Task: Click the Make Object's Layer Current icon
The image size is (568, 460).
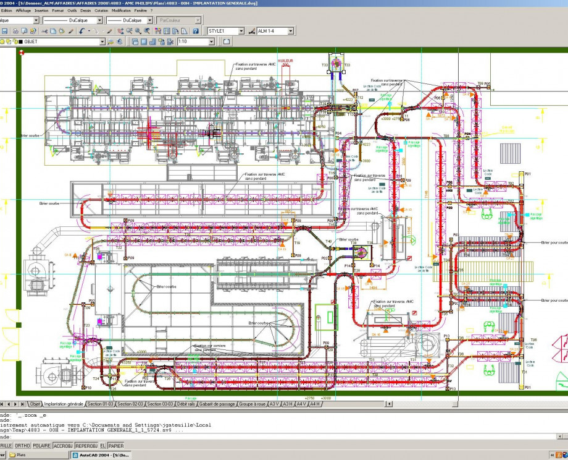Action: coord(111,41)
